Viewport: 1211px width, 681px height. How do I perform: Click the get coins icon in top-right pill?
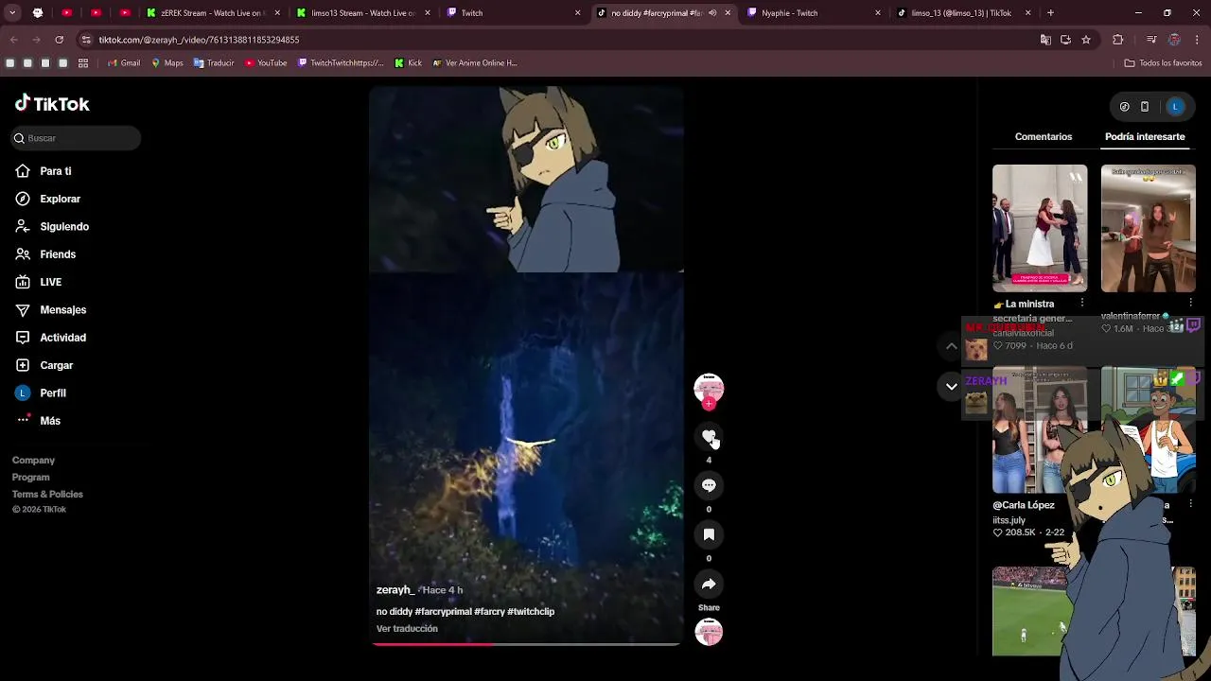1124,107
